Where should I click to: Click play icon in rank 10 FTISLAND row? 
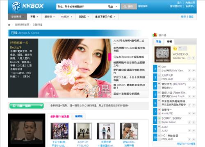point(189,139)
